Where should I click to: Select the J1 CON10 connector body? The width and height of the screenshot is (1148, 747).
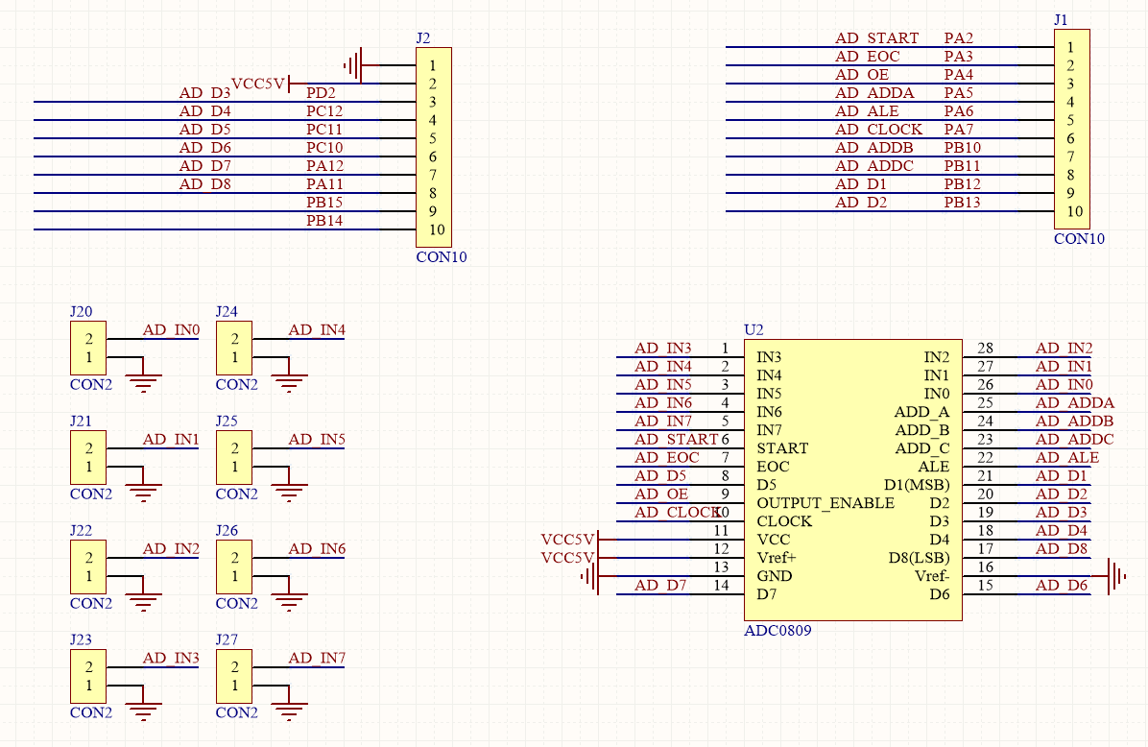(1071, 130)
